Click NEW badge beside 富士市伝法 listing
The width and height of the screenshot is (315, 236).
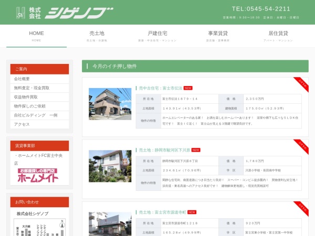click(188, 88)
